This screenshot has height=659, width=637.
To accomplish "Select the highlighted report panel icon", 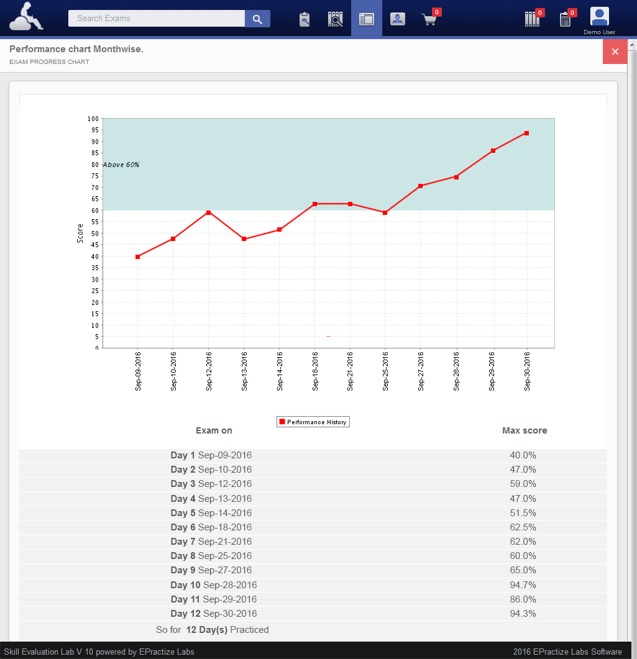I will point(367,19).
